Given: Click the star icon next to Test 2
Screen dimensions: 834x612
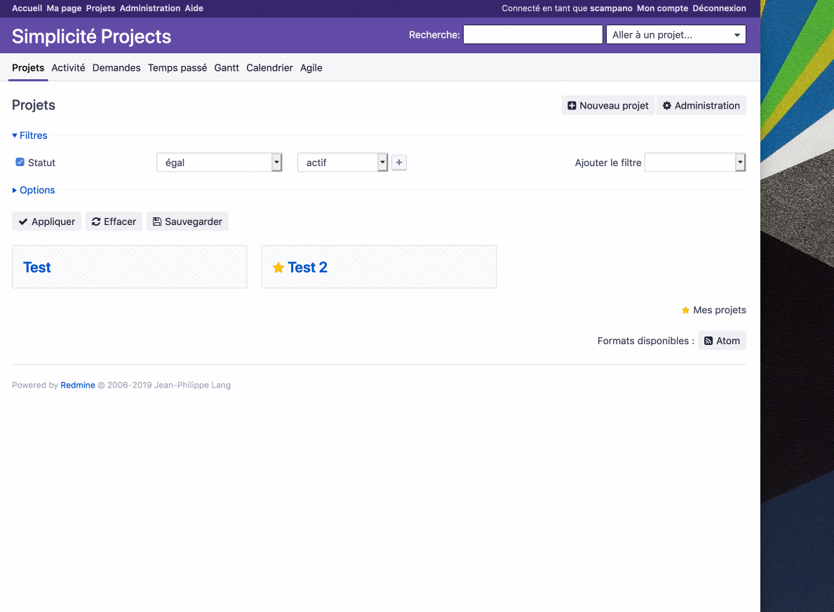Looking at the screenshot, I should coord(278,267).
